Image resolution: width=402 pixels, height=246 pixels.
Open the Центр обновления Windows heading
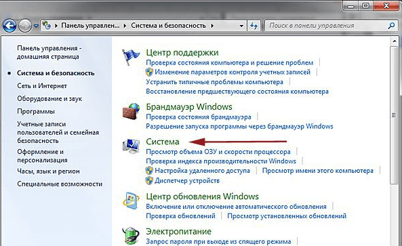tap(202, 197)
